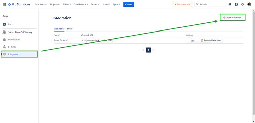
Task: Switch to the Webhooks tab
Action: (59, 29)
